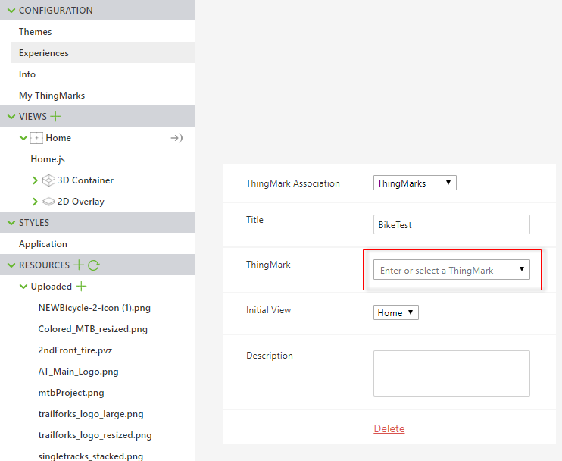
Task: Click the plus icon beside Uploaded
Action: [82, 287]
